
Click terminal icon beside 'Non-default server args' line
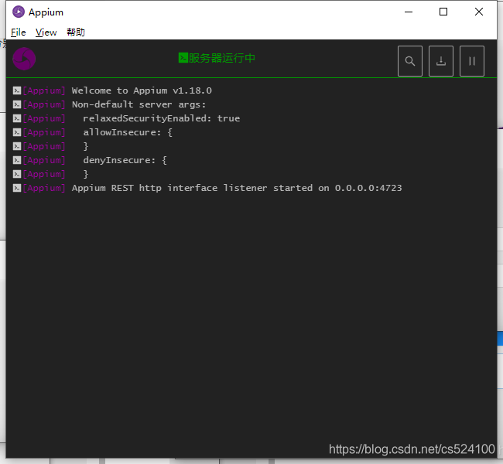(x=17, y=104)
